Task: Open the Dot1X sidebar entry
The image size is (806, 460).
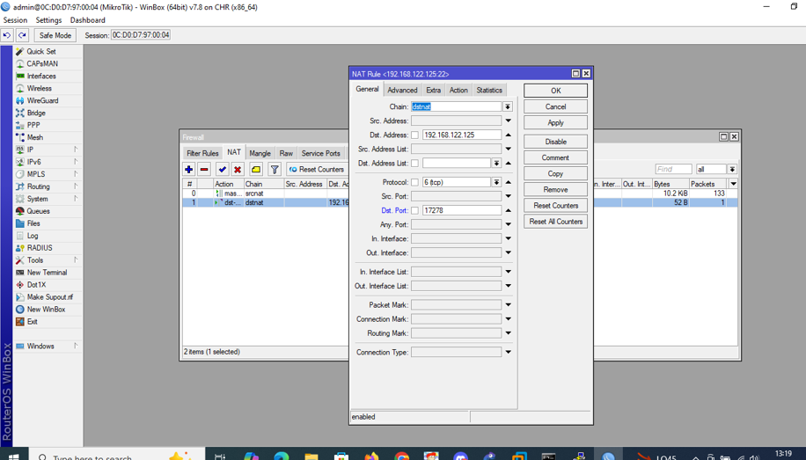Action: pos(36,285)
